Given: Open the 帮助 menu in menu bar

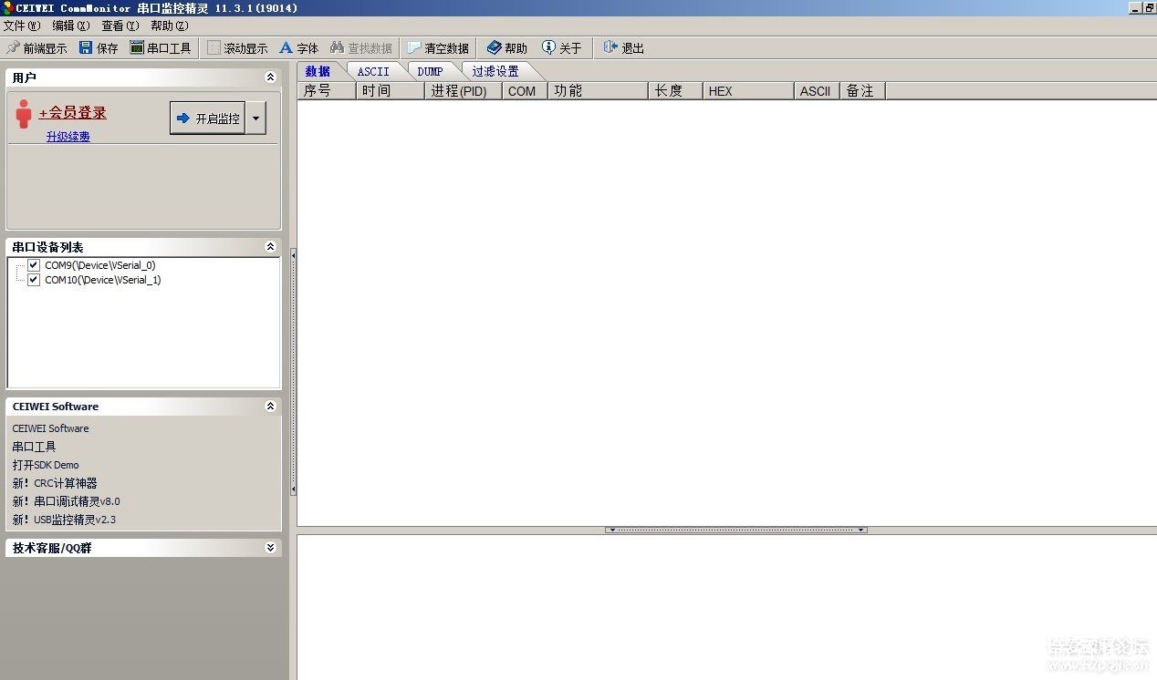Looking at the screenshot, I should tap(170, 26).
